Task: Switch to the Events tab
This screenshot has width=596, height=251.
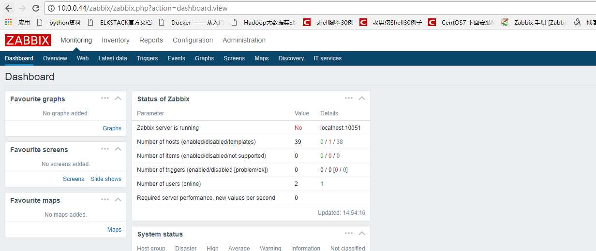Action: [x=176, y=58]
